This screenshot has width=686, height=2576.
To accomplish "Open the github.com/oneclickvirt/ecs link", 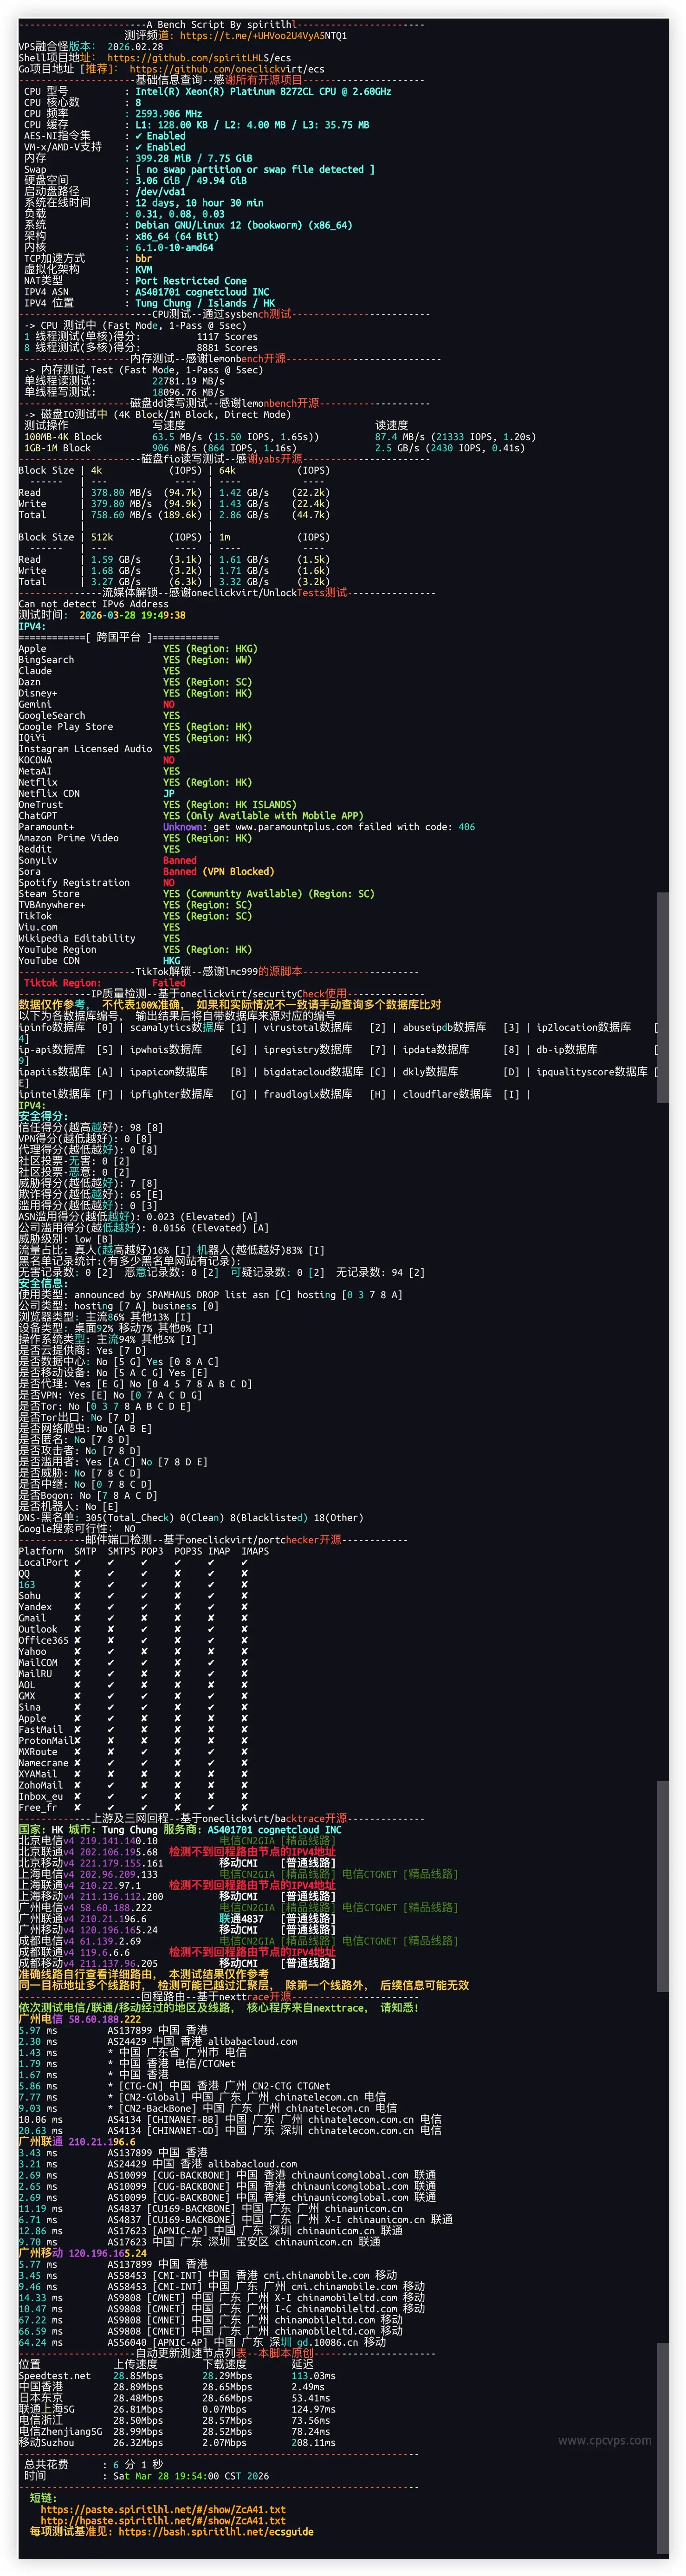I will click(x=227, y=69).
